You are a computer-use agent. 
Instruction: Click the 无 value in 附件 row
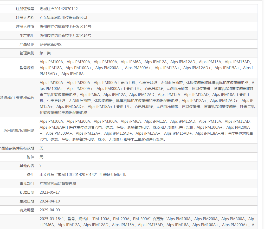tap(41, 157)
